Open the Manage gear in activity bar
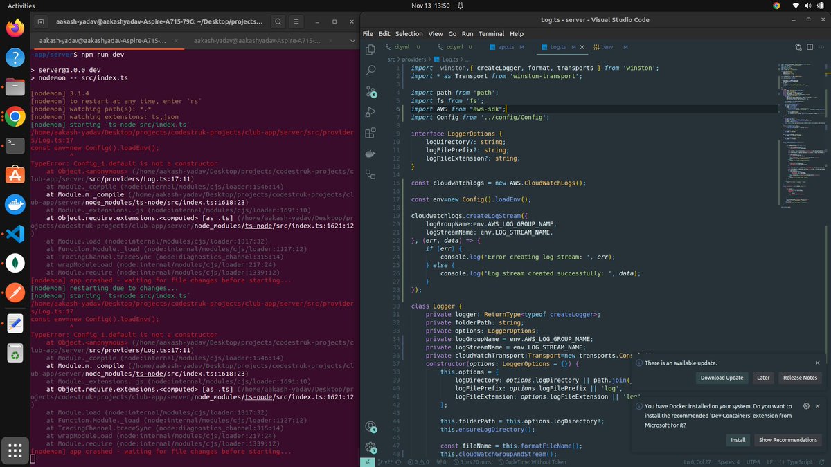 370,448
